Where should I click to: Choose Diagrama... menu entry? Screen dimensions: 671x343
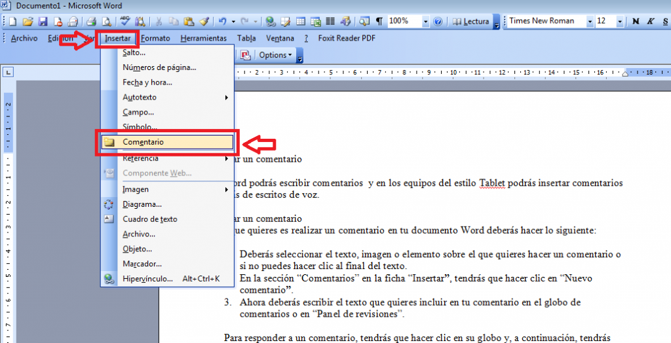[168, 204]
